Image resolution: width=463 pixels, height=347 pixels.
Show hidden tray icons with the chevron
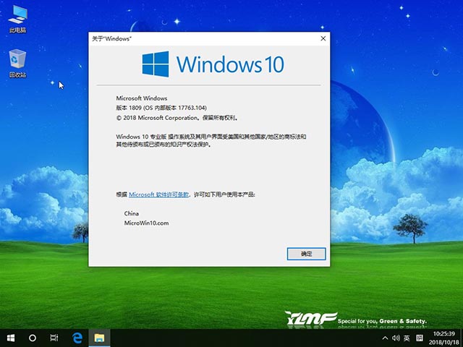click(385, 338)
